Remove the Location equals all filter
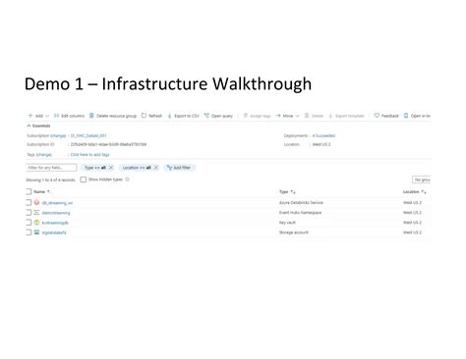The image size is (466, 359). [x=156, y=168]
